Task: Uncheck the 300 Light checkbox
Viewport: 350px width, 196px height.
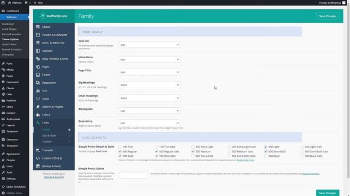Action: click(266, 146)
